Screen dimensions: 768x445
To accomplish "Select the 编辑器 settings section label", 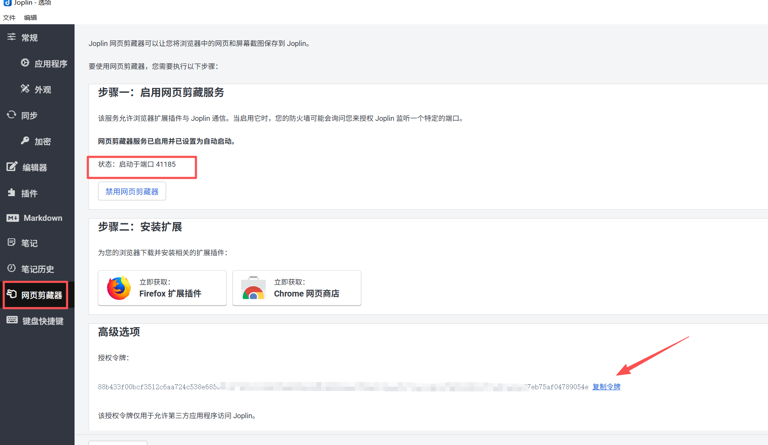I will point(35,168).
